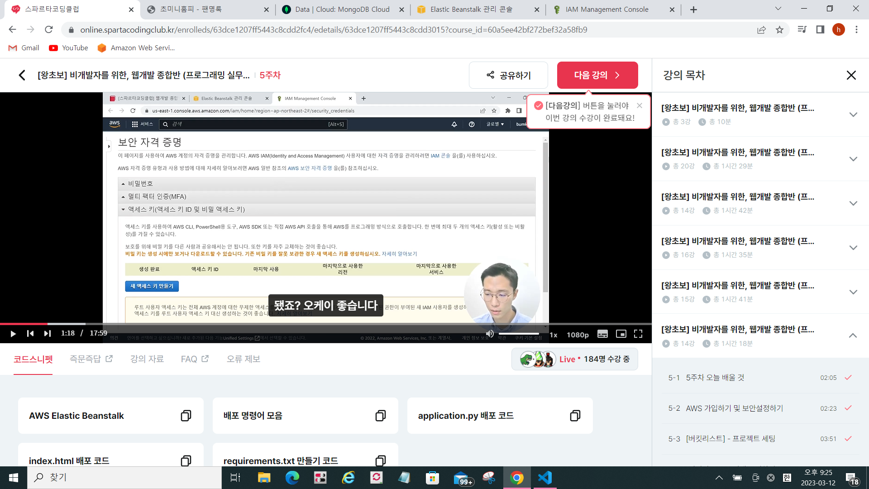The width and height of the screenshot is (869, 489).
Task: Open Chrome three-dot menu
Action: coord(856,30)
